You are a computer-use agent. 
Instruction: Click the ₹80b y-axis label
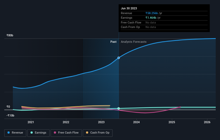tap(10, 35)
